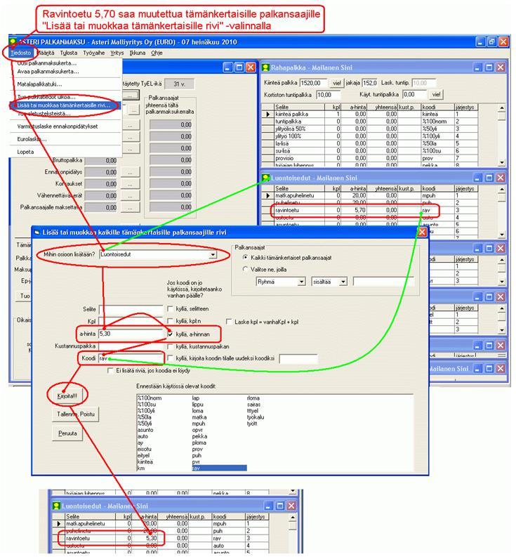Select Kaikki tämänkertaiset palkansaajat radio button
This screenshot has width=516, height=557.
(x=245, y=258)
